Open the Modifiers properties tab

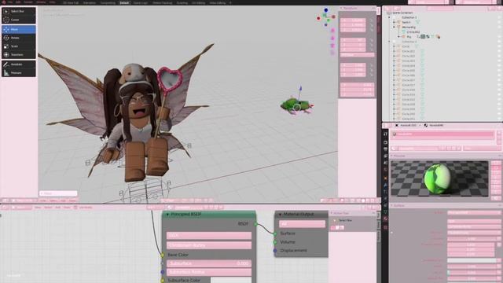click(x=385, y=185)
